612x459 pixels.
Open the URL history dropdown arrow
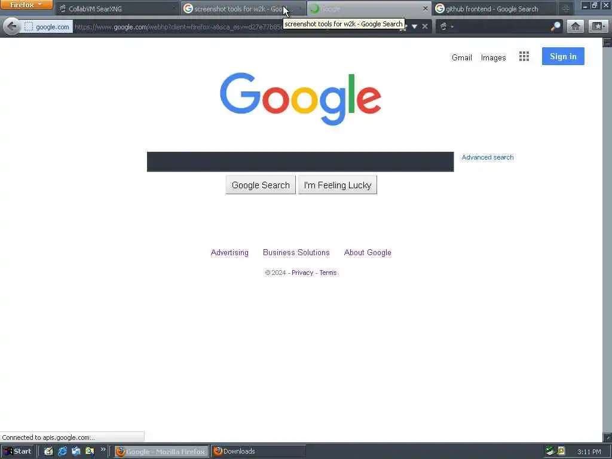tap(415, 26)
